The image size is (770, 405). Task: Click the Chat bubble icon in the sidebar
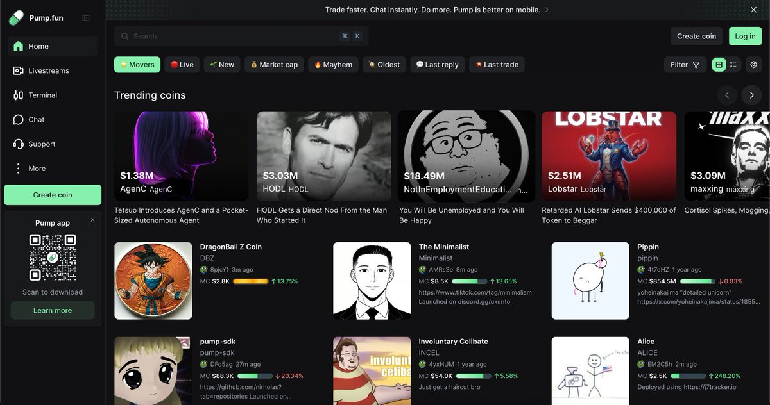[x=18, y=120]
